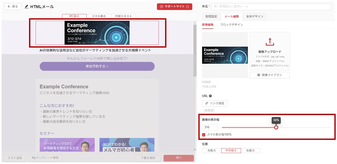Click the リンク設定 button
This screenshot has height=164, width=337.
point(215,103)
